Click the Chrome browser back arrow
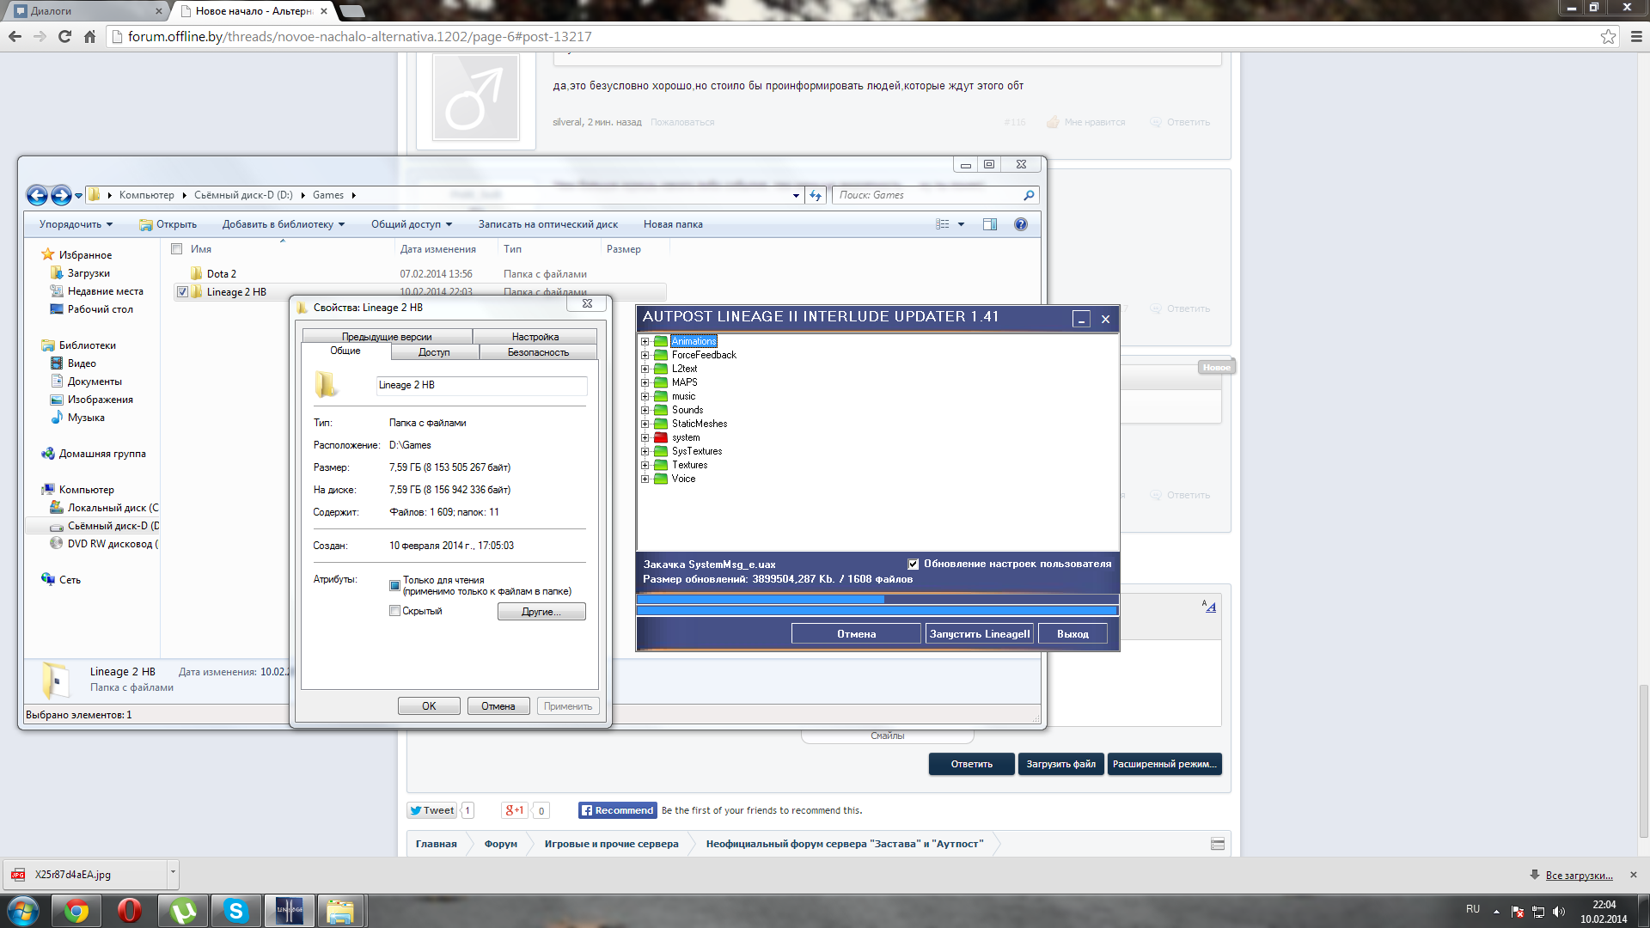The image size is (1650, 928). pyautogui.click(x=15, y=36)
